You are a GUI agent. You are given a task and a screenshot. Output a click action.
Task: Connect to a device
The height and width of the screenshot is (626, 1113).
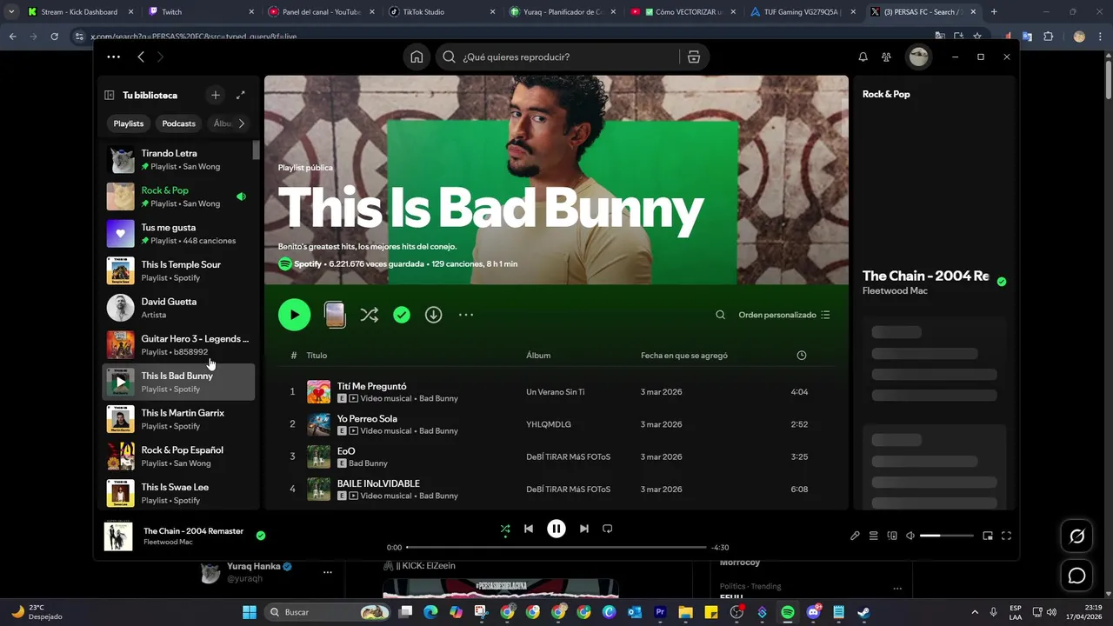892,536
